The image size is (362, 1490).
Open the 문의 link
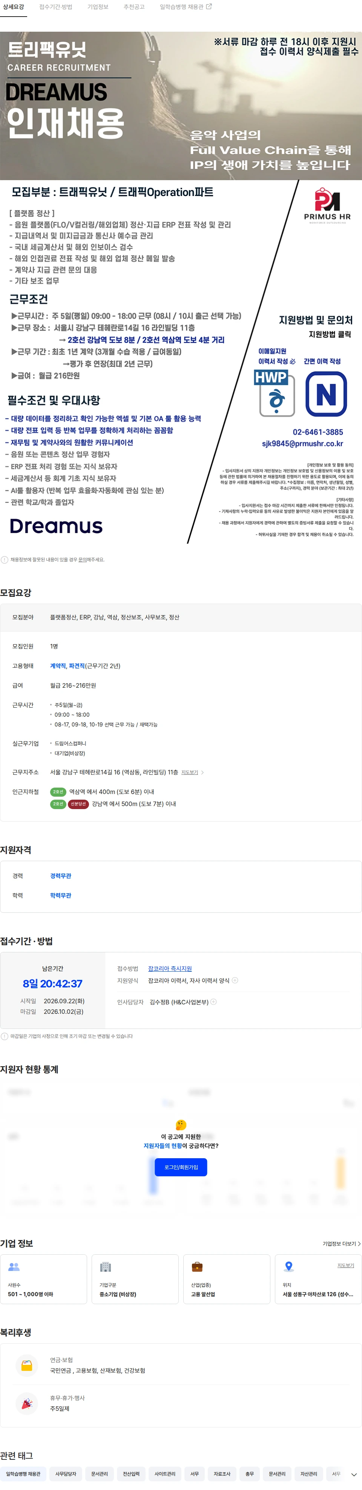pyautogui.click(x=82, y=560)
